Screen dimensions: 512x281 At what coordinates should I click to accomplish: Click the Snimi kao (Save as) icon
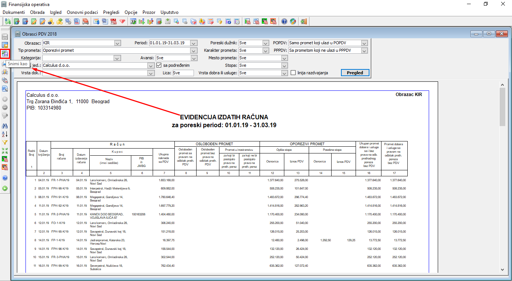5,54
